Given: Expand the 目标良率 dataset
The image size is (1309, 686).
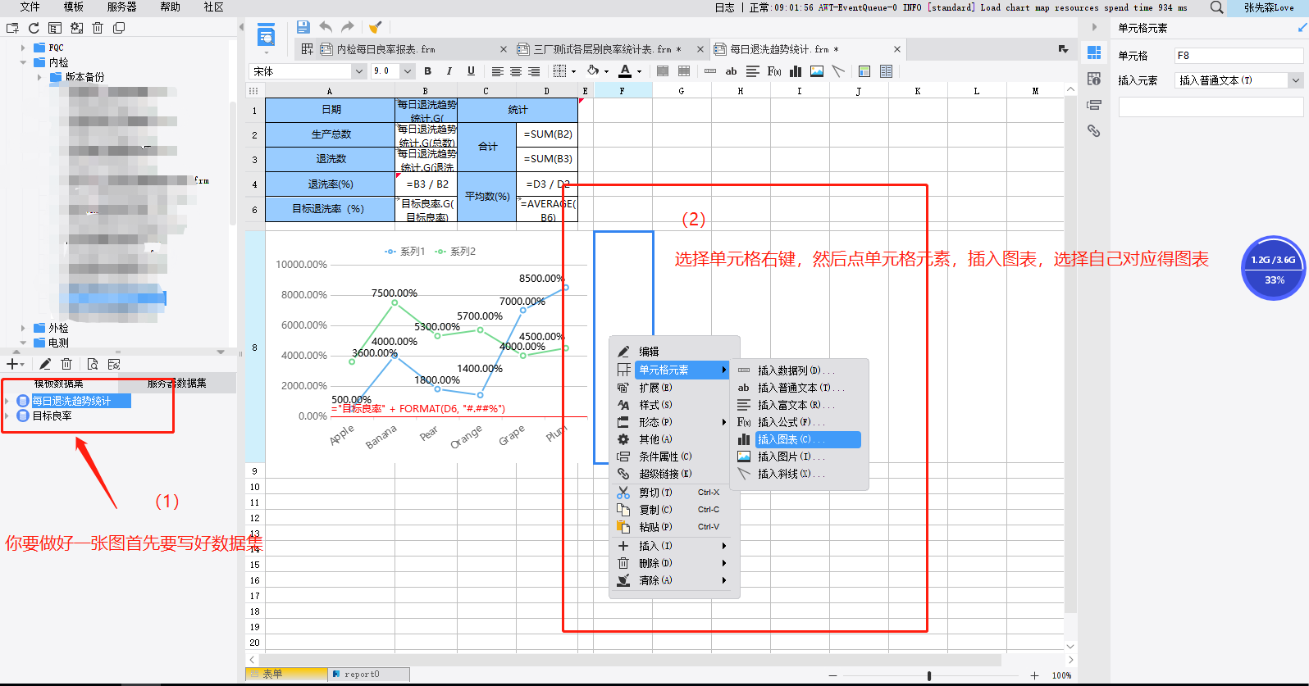Looking at the screenshot, I should (x=7, y=416).
